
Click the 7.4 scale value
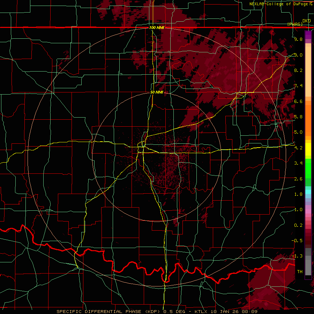(x=298, y=86)
